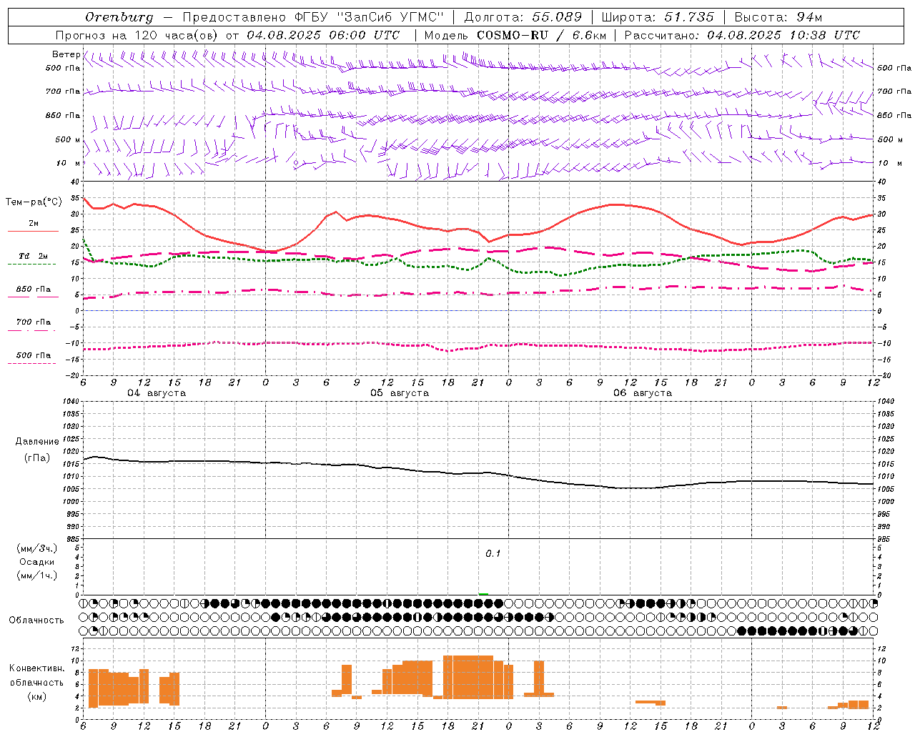This screenshot has height=732, width=915.
Task: Click the model label "COSMO-RU / 6.6км"
Action: click(x=541, y=35)
